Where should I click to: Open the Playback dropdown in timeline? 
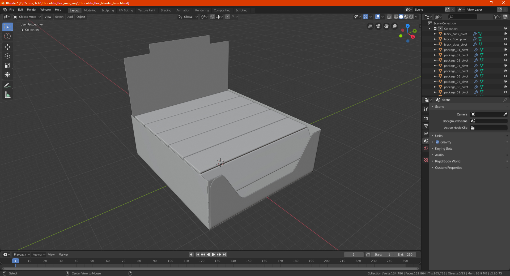click(22, 255)
